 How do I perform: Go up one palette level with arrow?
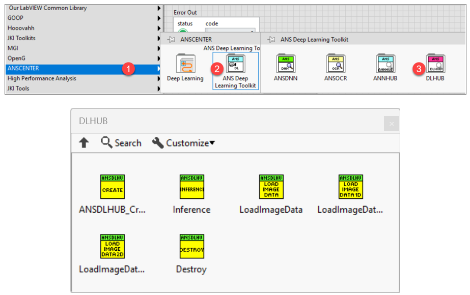[84, 143]
